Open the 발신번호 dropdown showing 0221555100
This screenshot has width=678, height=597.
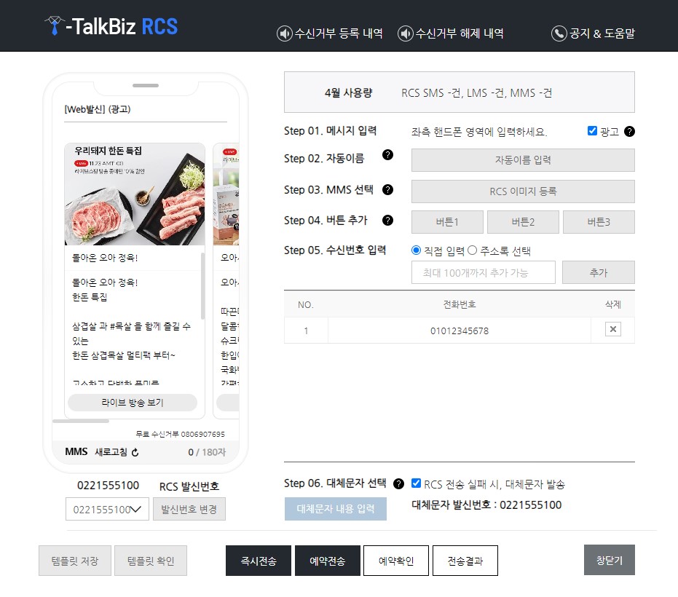point(107,509)
